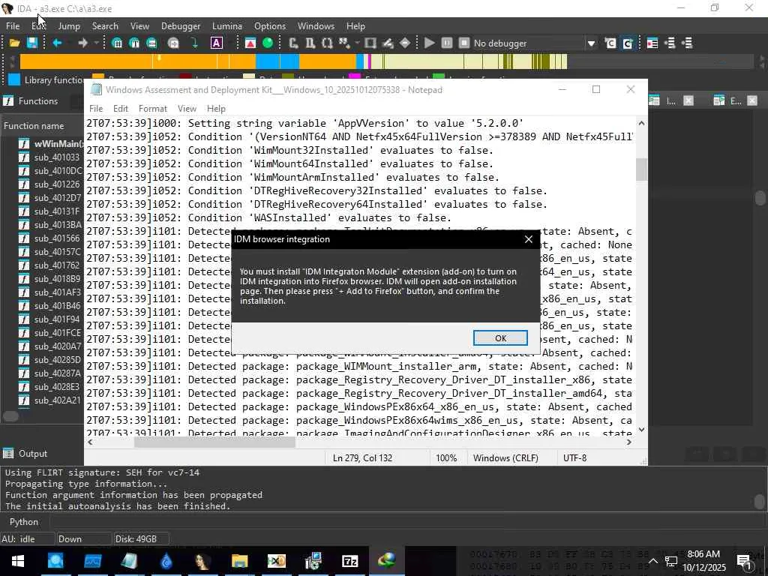Switch to the Functions panel tab
The width and height of the screenshot is (768, 576).
[x=31, y=101]
